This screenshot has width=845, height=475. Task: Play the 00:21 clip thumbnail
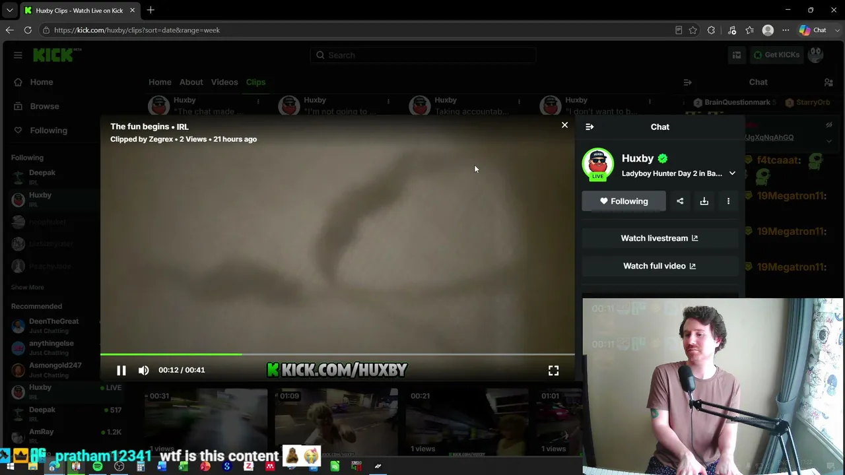(467, 421)
